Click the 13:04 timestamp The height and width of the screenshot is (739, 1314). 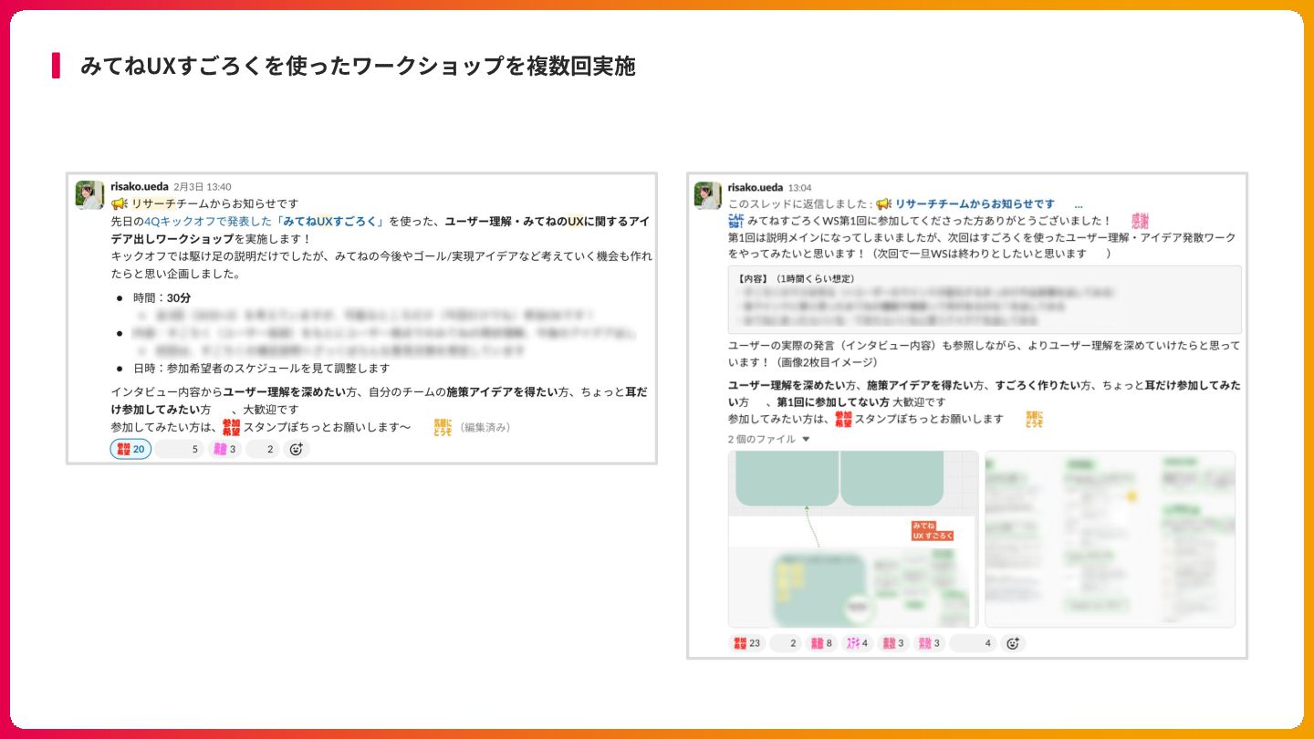pyautogui.click(x=799, y=187)
